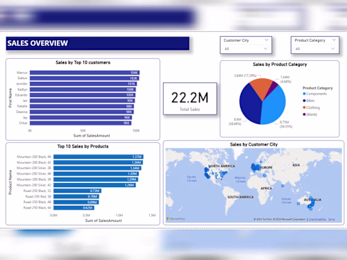
Task: Select the Road-250 Red, 58 product bar
Action: click(76, 196)
